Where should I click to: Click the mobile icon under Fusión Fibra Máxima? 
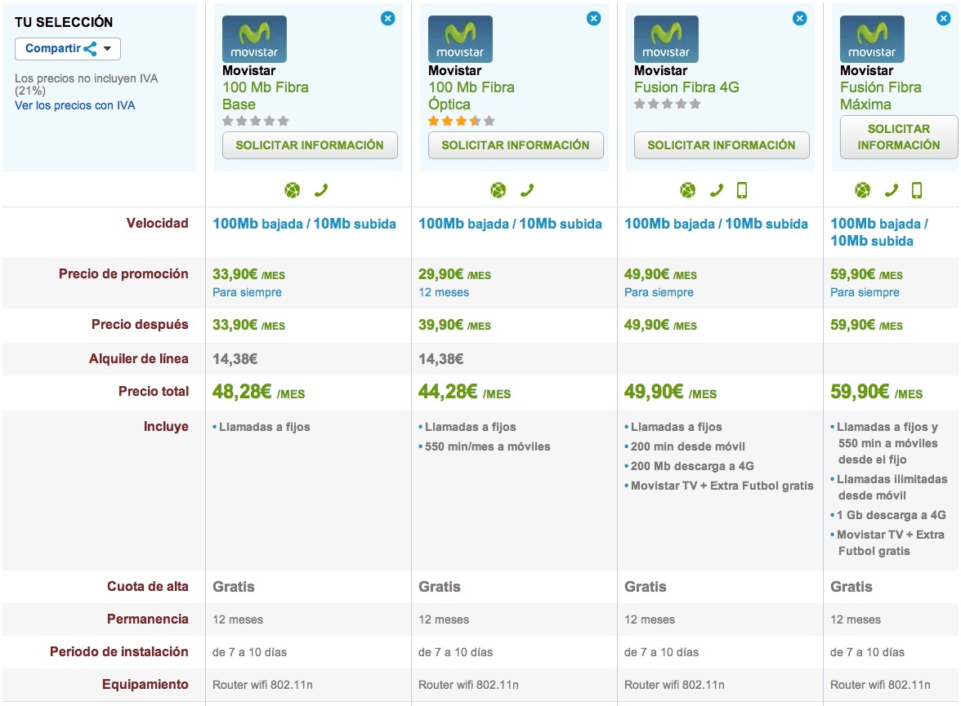917,190
